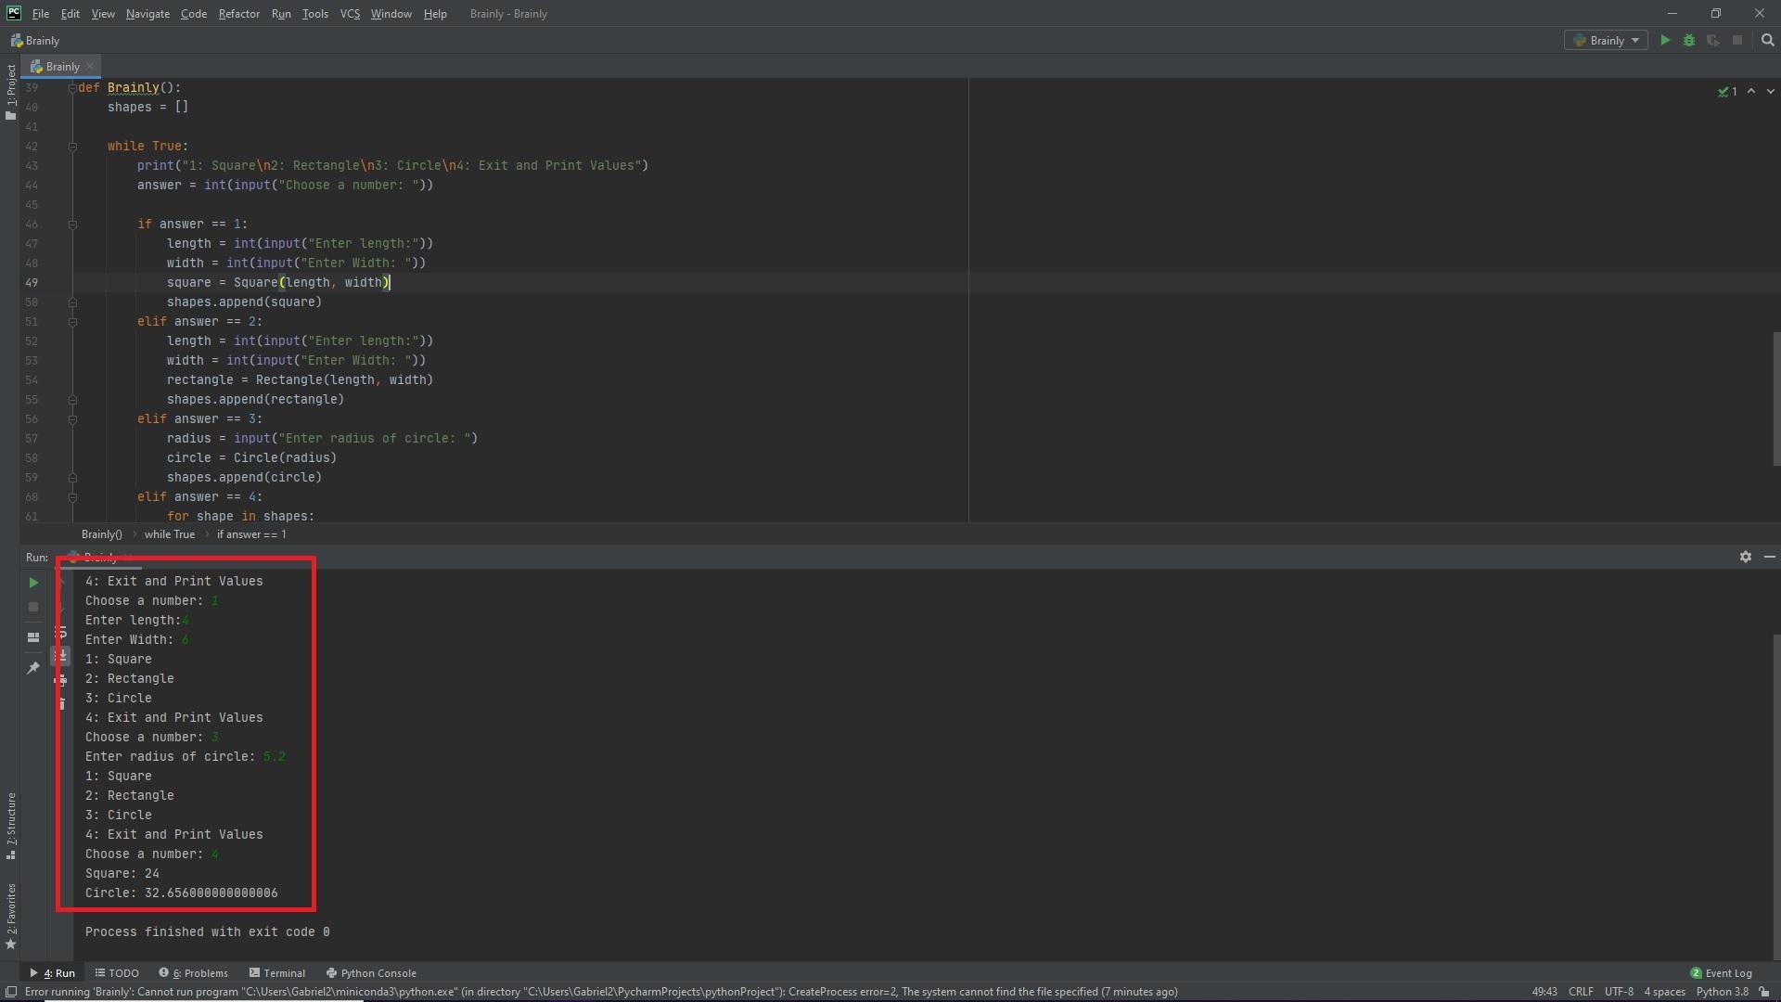Switch to the Terminal tab
The height and width of the screenshot is (1002, 1781).
pyautogui.click(x=276, y=973)
